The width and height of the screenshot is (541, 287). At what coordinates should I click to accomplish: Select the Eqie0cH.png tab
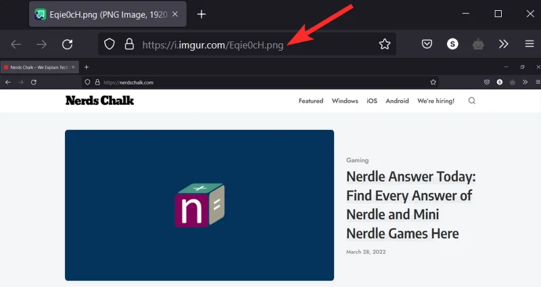(x=108, y=14)
